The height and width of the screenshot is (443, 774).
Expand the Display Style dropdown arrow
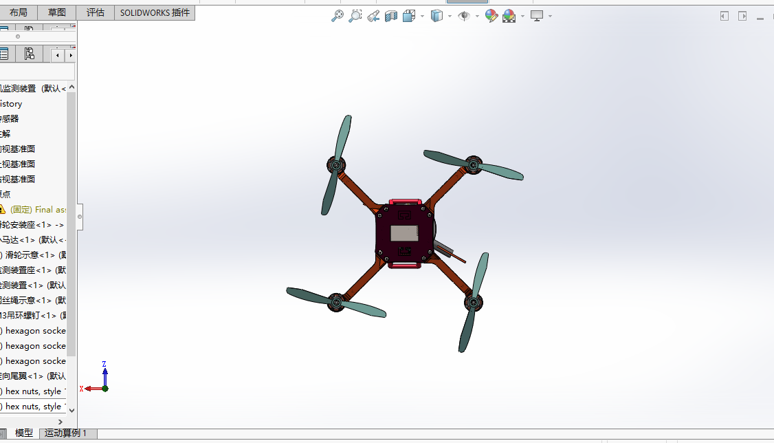coord(450,17)
